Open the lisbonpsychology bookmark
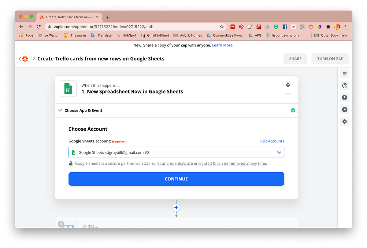 click(x=282, y=35)
